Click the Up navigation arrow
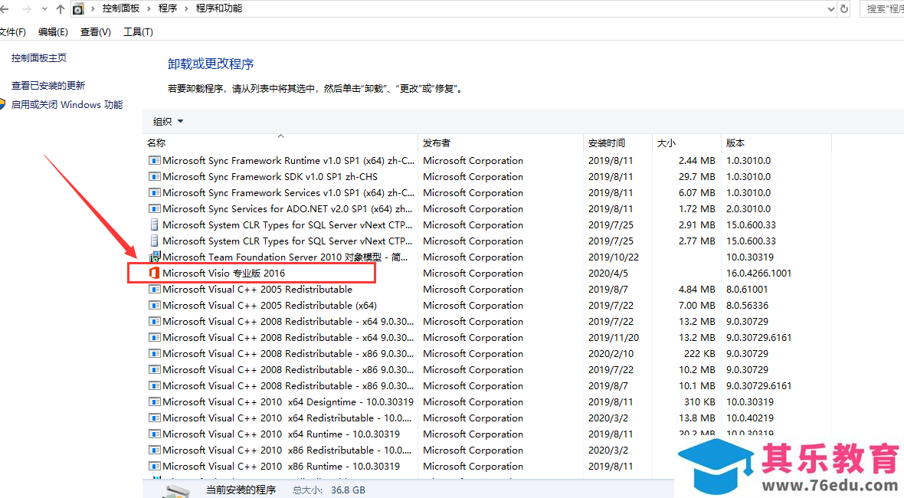The height and width of the screenshot is (498, 904). tap(61, 9)
